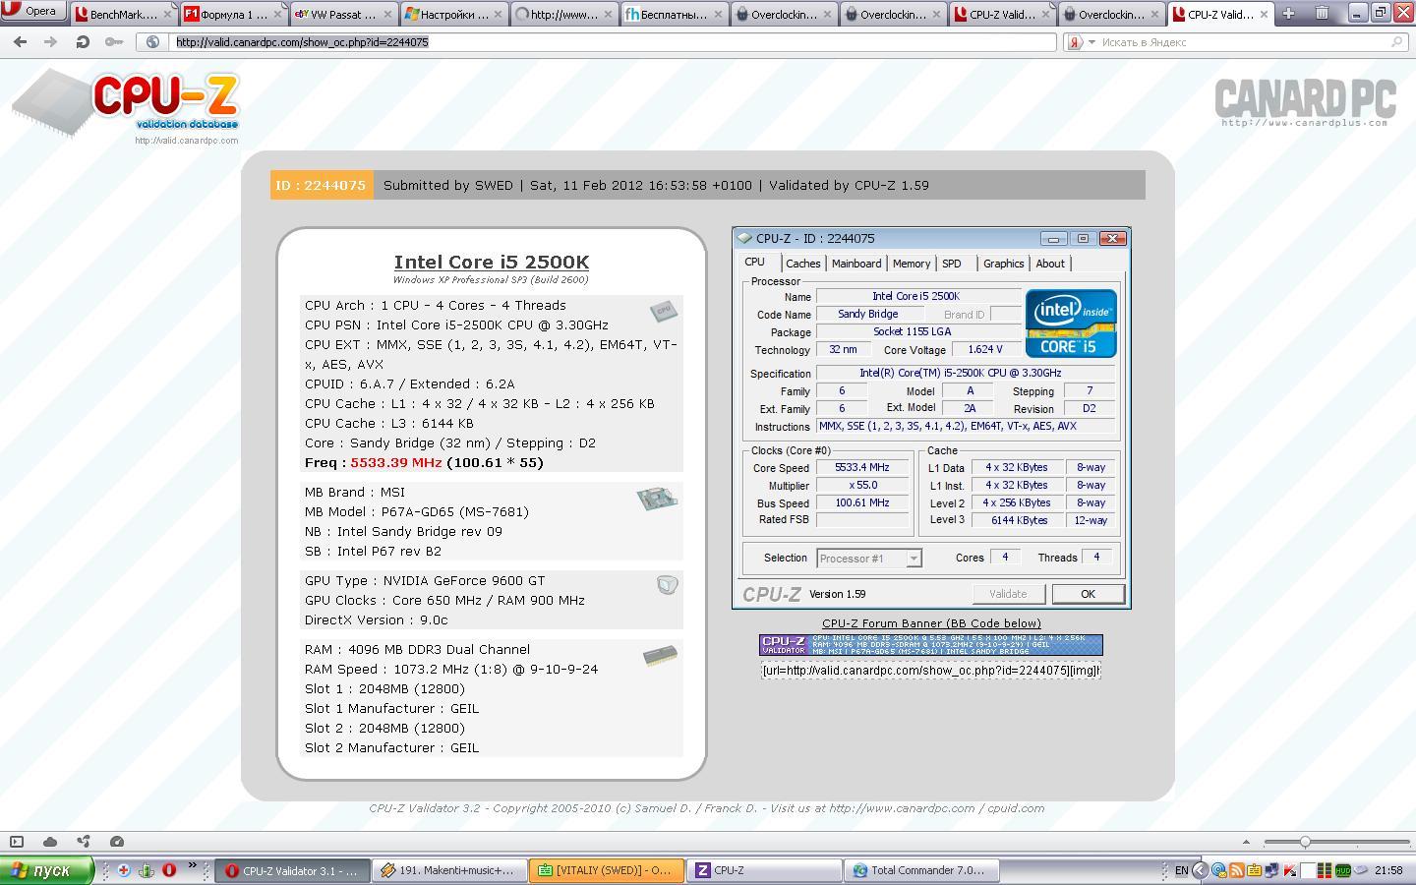Switch to the 191. Makenti+music taskbar window

pyautogui.click(x=449, y=870)
